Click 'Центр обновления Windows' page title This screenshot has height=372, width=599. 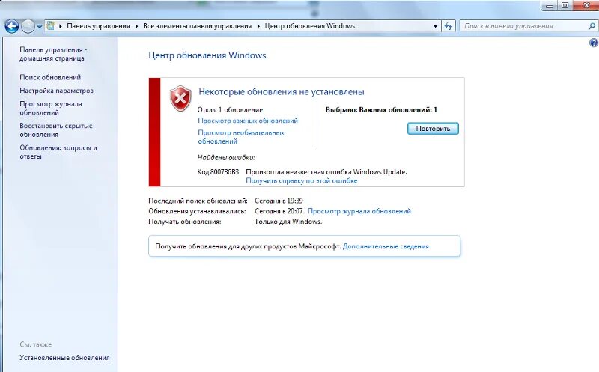click(207, 55)
